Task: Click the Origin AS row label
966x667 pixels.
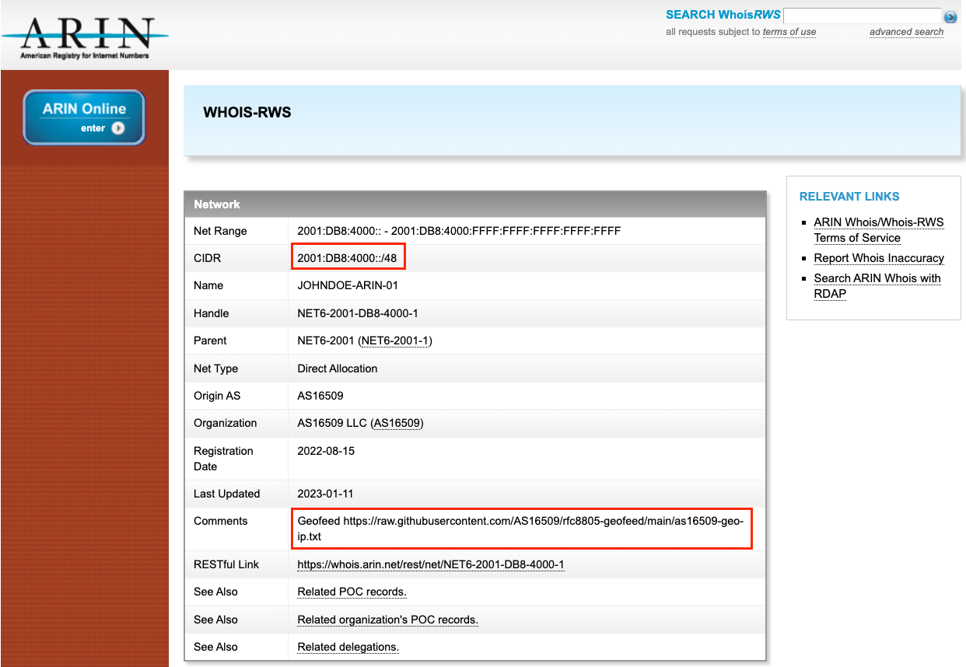Action: pyautogui.click(x=217, y=396)
